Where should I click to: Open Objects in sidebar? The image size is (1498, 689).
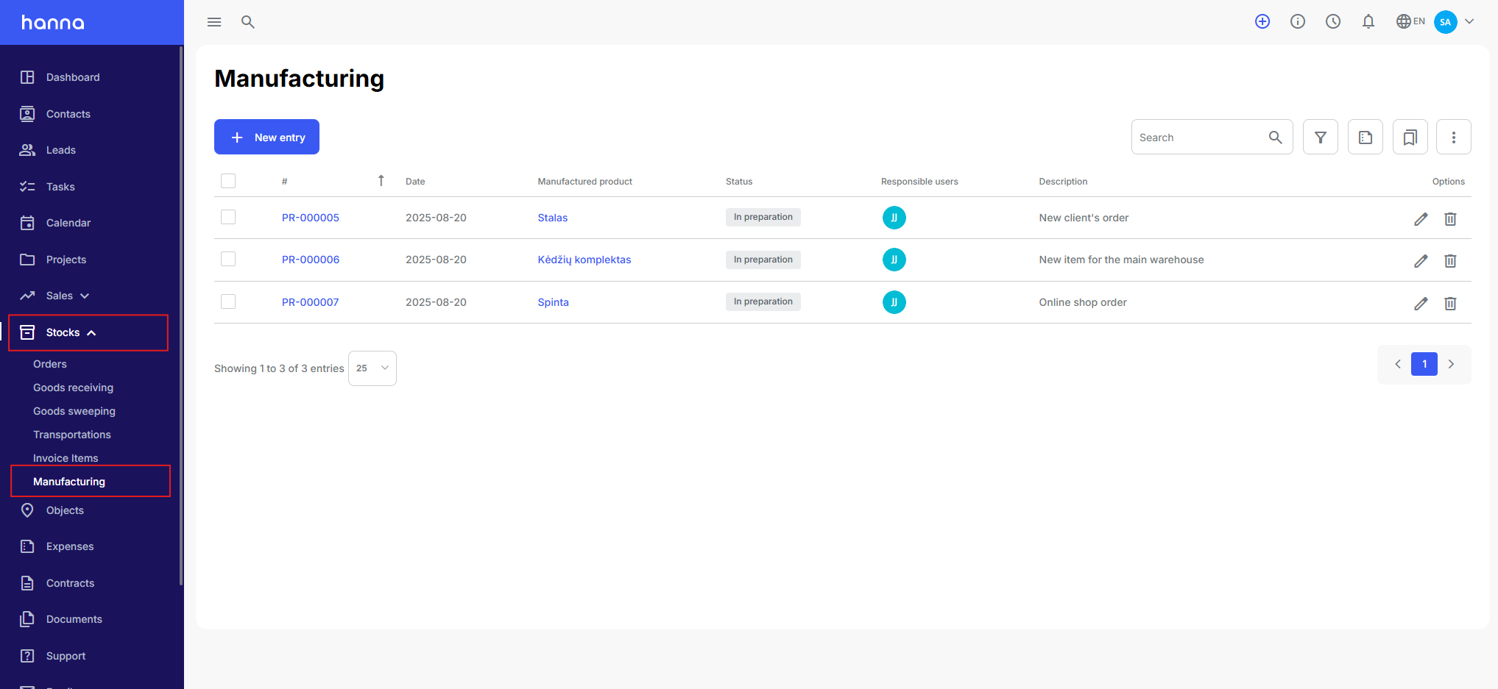65,510
